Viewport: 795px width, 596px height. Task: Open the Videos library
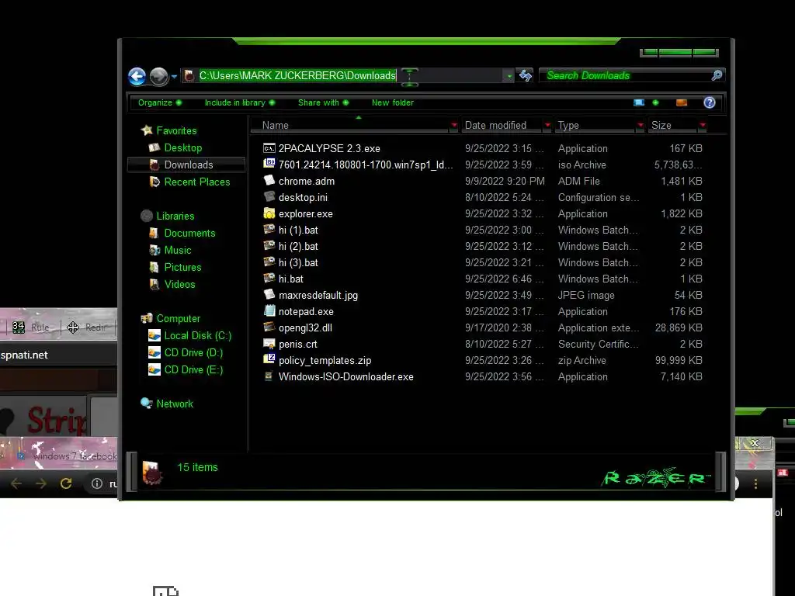pos(179,284)
